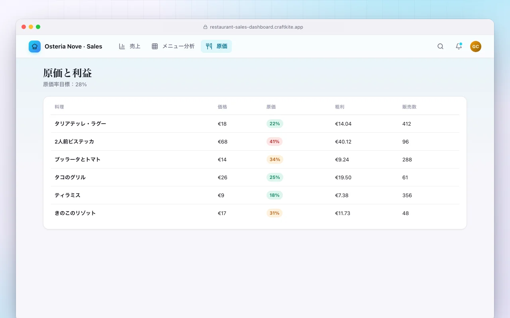This screenshot has width=510, height=318.
Task: Click the €14.04 gross profit value
Action: point(343,124)
